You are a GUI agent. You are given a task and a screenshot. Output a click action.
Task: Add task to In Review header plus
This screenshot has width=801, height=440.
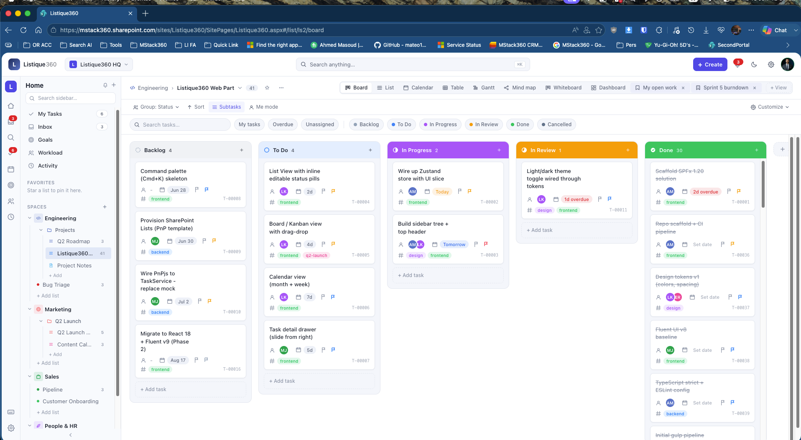pyautogui.click(x=628, y=150)
